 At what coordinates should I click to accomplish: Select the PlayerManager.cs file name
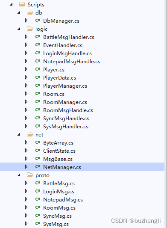(x=65, y=86)
